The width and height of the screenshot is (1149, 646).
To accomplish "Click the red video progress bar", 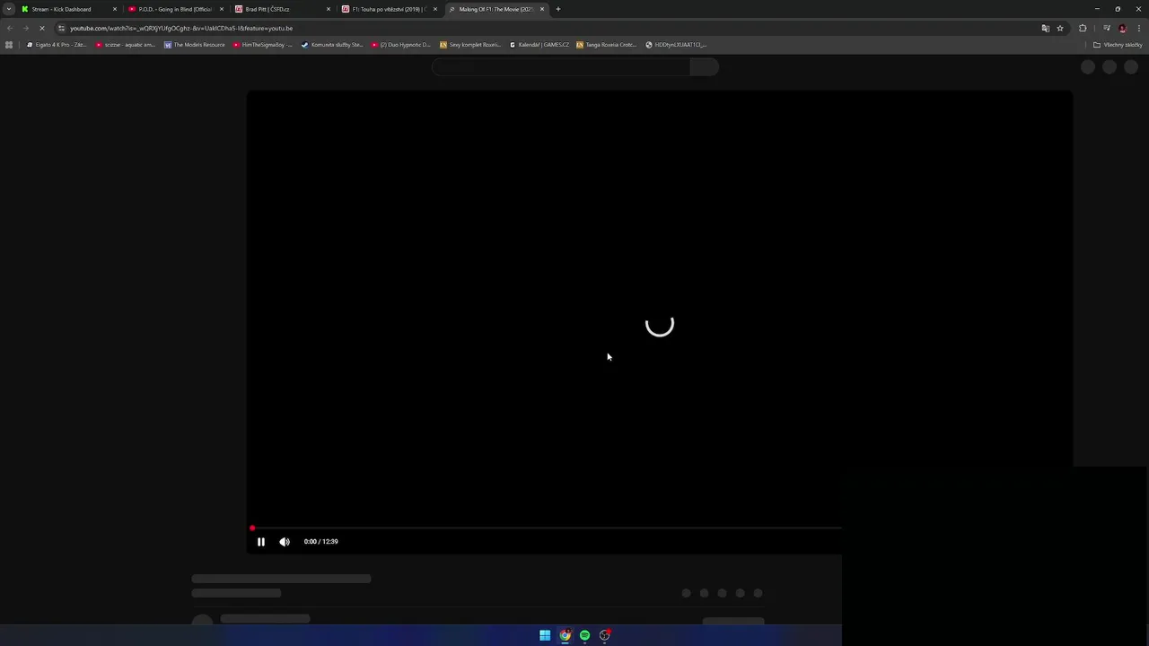I will pos(546,528).
